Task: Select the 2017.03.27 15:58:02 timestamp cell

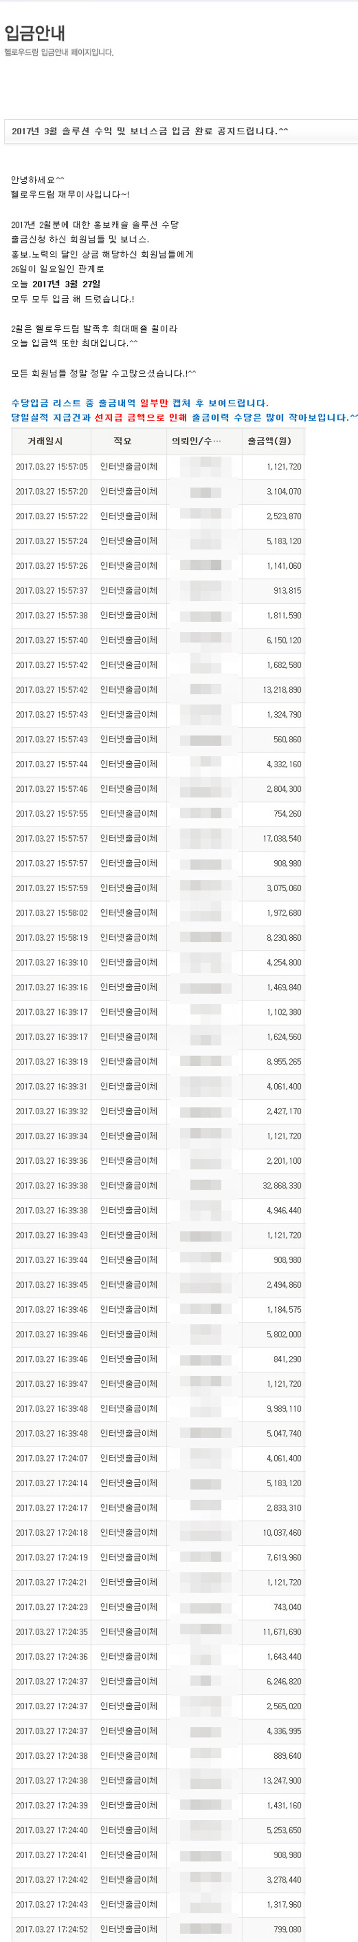Action: click(x=51, y=913)
